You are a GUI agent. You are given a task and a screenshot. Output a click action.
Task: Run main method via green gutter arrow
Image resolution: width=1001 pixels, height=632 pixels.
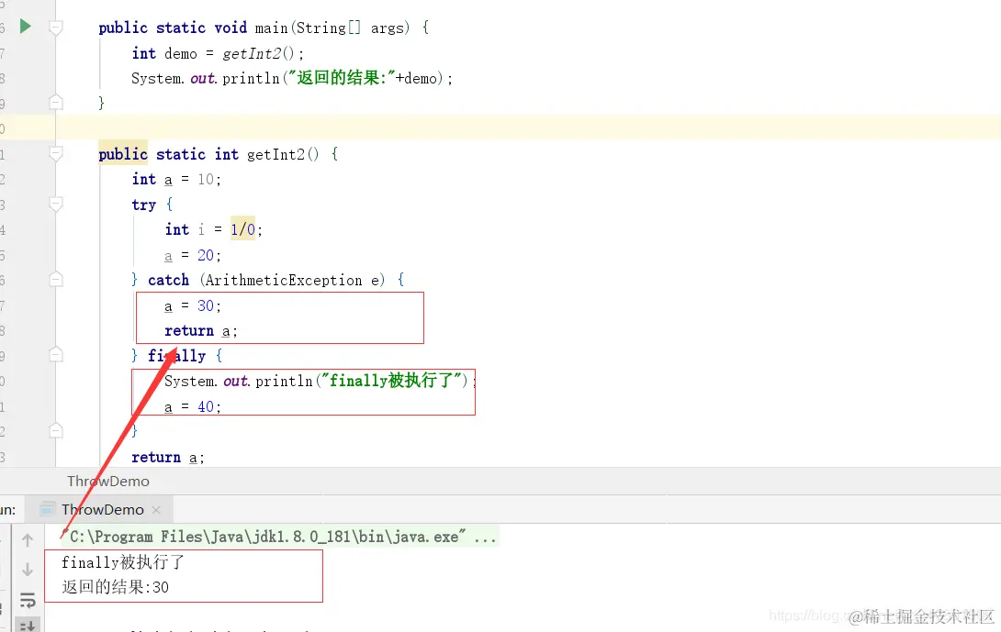coord(25,27)
